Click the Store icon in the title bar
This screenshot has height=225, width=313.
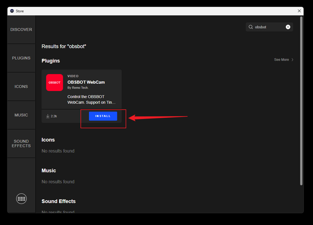click(x=12, y=11)
